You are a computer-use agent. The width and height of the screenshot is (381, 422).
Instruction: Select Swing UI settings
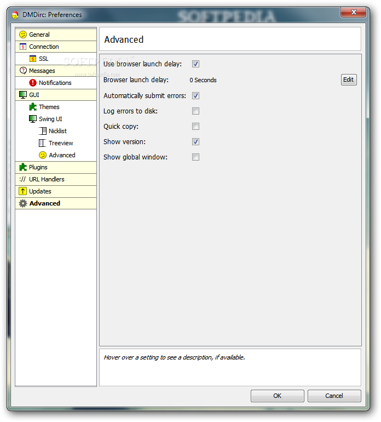pos(56,119)
